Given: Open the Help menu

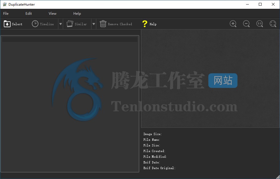Looking at the screenshot, I should (x=77, y=13).
